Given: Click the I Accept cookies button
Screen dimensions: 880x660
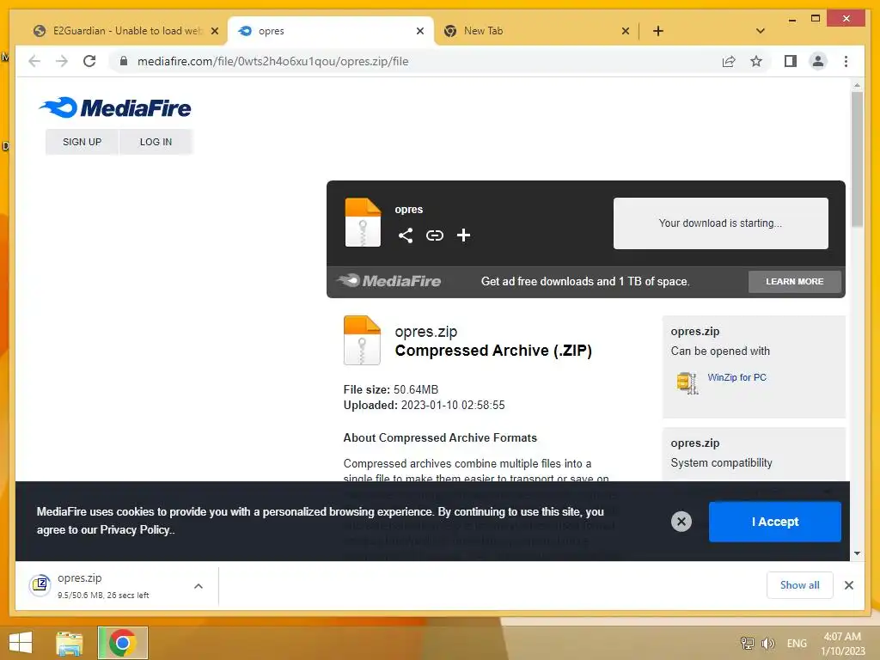Looking at the screenshot, I should point(775,522).
